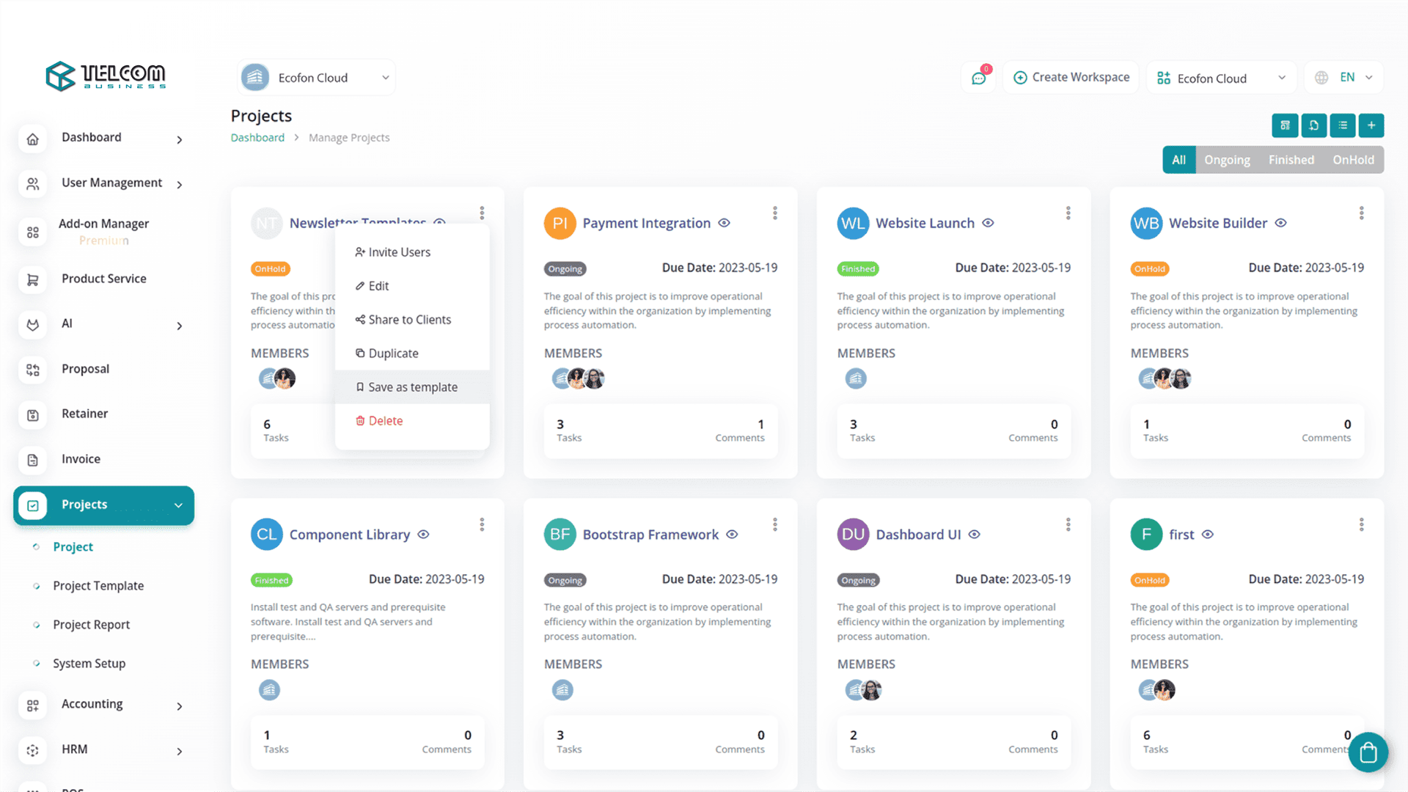Click the plus add-project button
Image resolution: width=1408 pixels, height=792 pixels.
coord(1371,125)
